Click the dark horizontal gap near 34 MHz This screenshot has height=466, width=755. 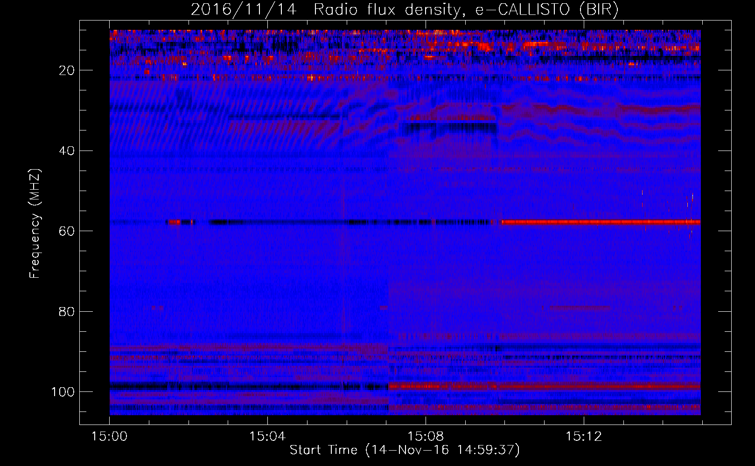450,128
